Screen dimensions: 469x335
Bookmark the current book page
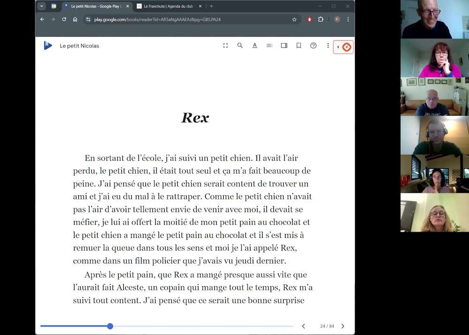pos(298,46)
